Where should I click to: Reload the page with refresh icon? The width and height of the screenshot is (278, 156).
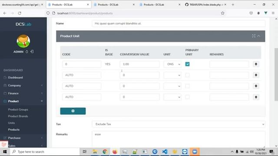(x=20, y=13)
